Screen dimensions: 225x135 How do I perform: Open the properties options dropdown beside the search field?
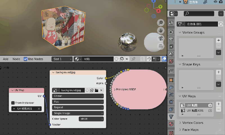tap(221, 14)
